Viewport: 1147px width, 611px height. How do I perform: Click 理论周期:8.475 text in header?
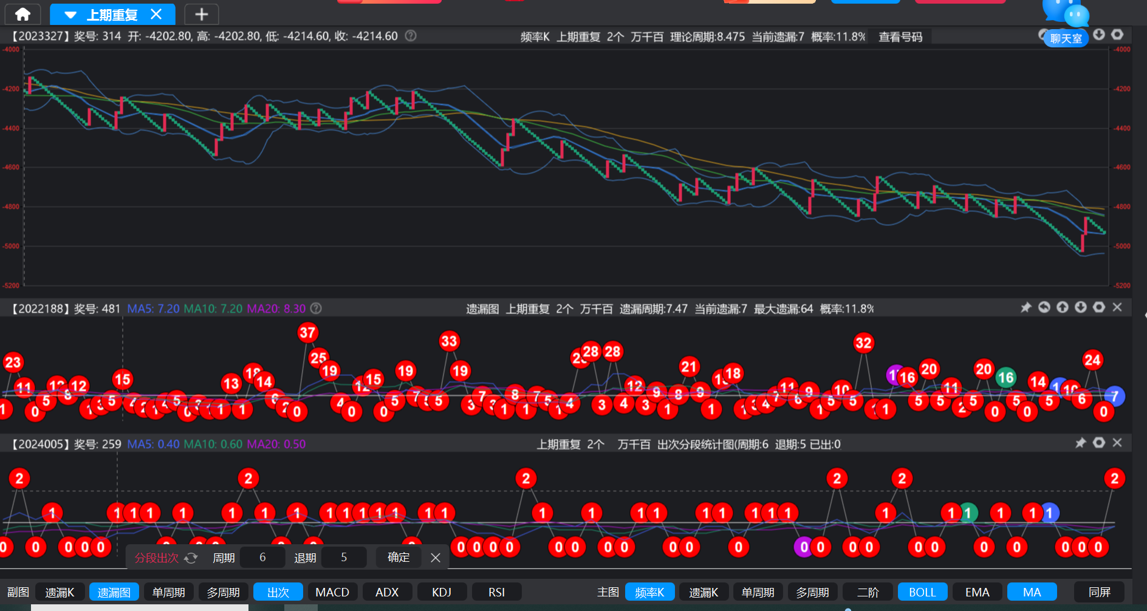(x=707, y=37)
